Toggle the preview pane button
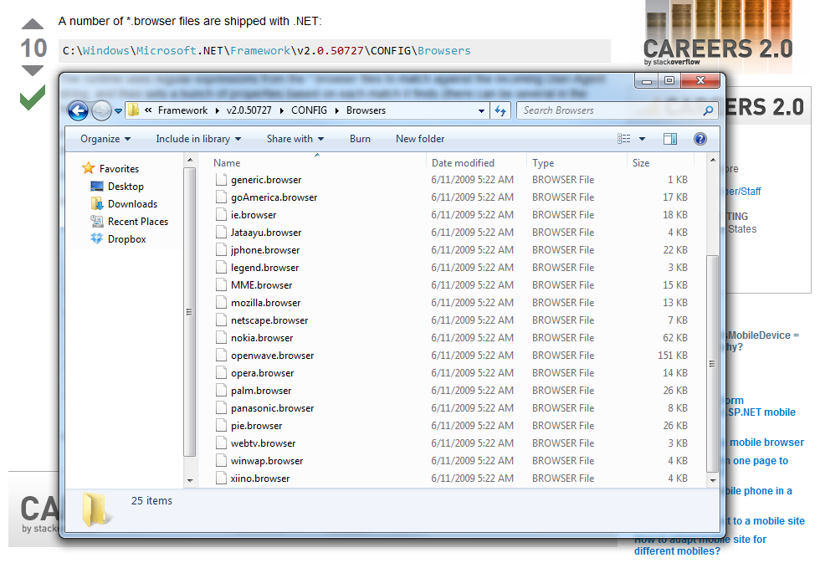820x563 pixels. 669,139
